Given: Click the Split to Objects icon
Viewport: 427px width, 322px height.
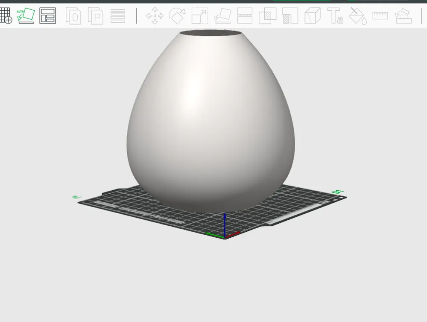Looking at the screenshot, I should pyautogui.click(x=73, y=16).
